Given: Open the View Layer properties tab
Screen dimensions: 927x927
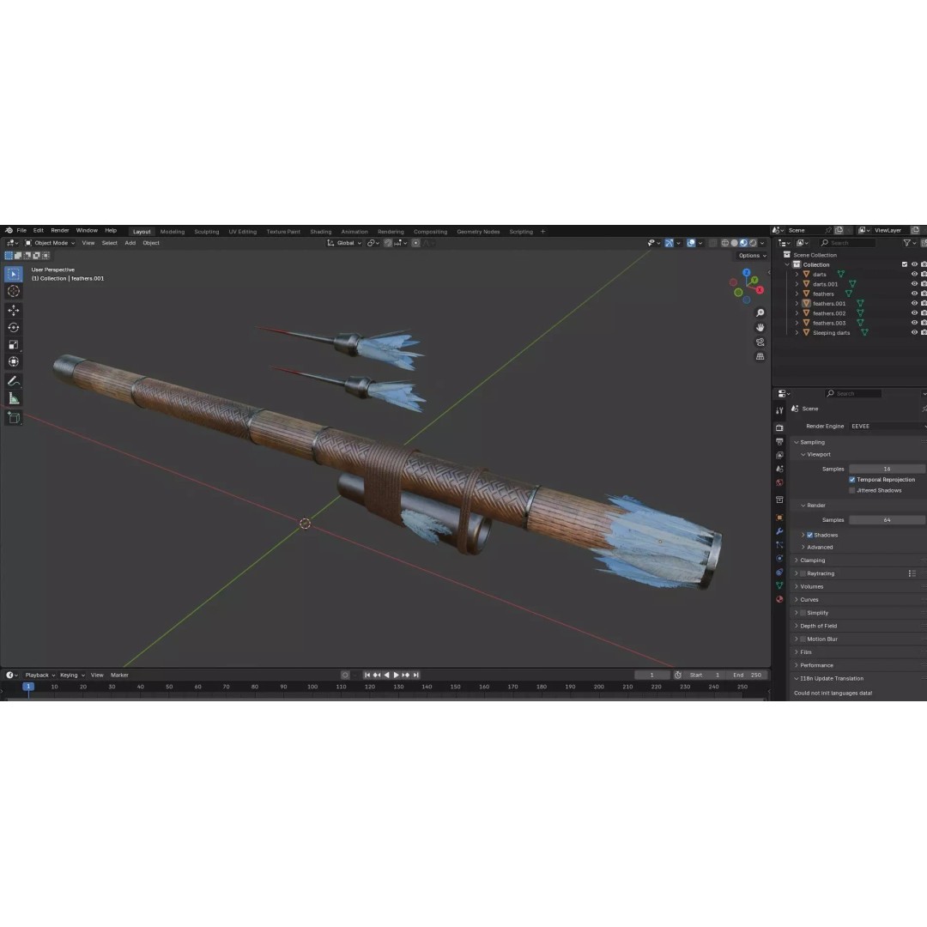Looking at the screenshot, I should 779,455.
